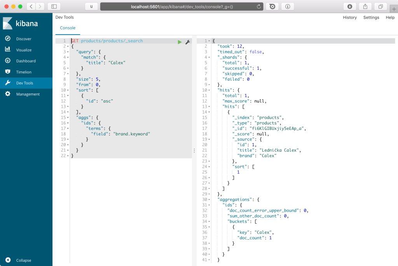Screen dimensions: 398x266
Task: Click the Collapse label in sidebar
Action: [x=24, y=260]
